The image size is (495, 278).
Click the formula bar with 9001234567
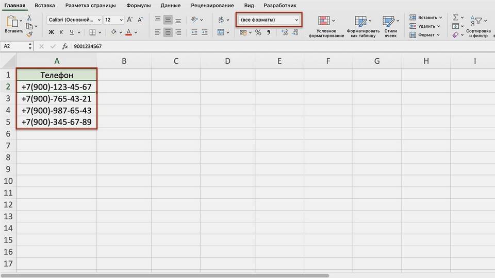pos(283,46)
